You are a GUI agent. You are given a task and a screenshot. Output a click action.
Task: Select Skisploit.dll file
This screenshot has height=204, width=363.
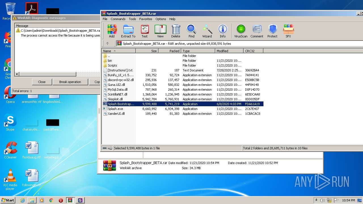click(183, 99)
